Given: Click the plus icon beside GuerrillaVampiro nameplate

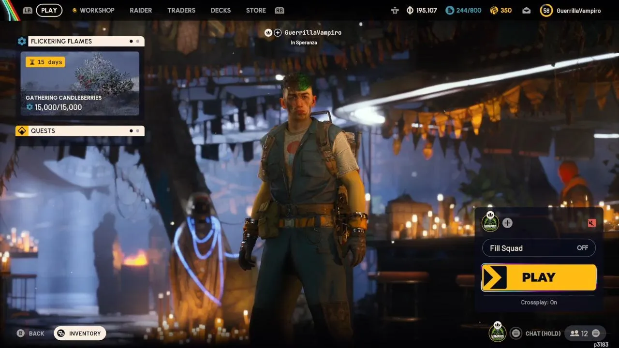Looking at the screenshot, I should pos(278,32).
